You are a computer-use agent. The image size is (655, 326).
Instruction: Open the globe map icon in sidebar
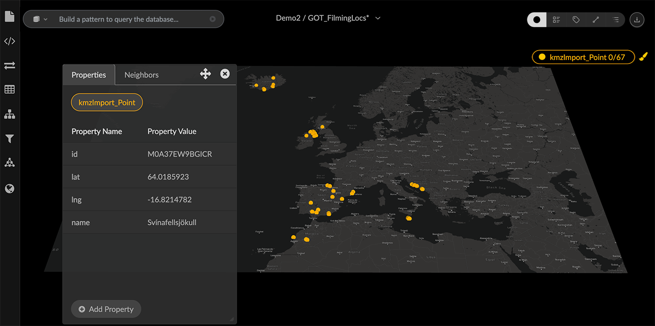(x=9, y=189)
